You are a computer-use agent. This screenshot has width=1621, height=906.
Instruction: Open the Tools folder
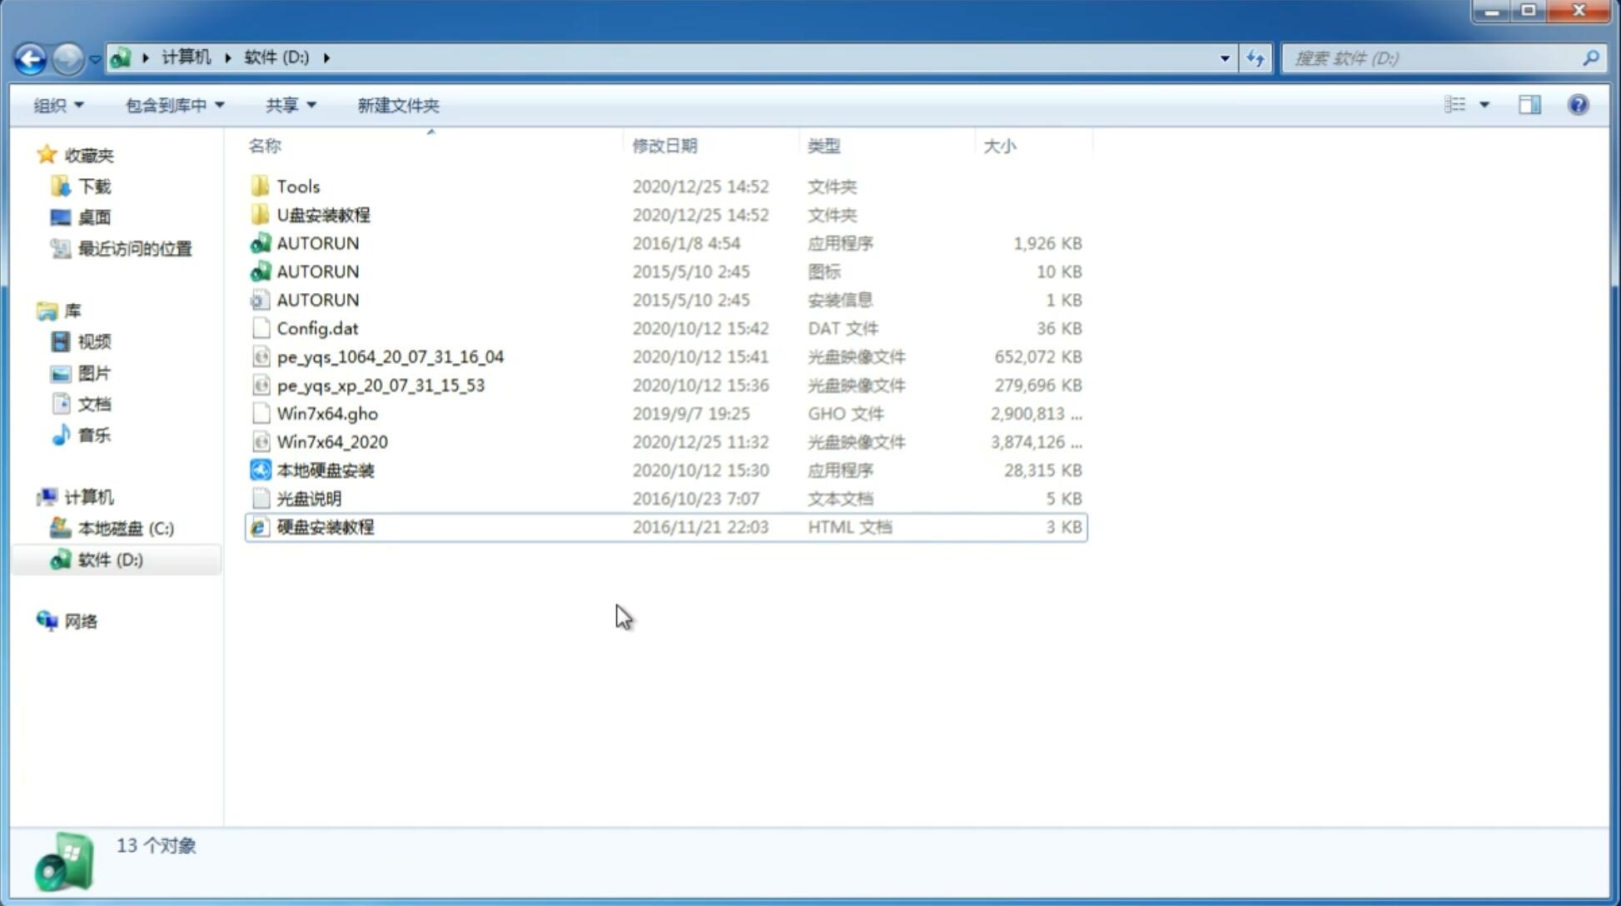coord(297,186)
